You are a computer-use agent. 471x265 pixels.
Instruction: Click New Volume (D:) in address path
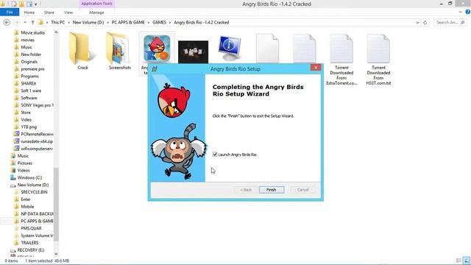coord(88,22)
